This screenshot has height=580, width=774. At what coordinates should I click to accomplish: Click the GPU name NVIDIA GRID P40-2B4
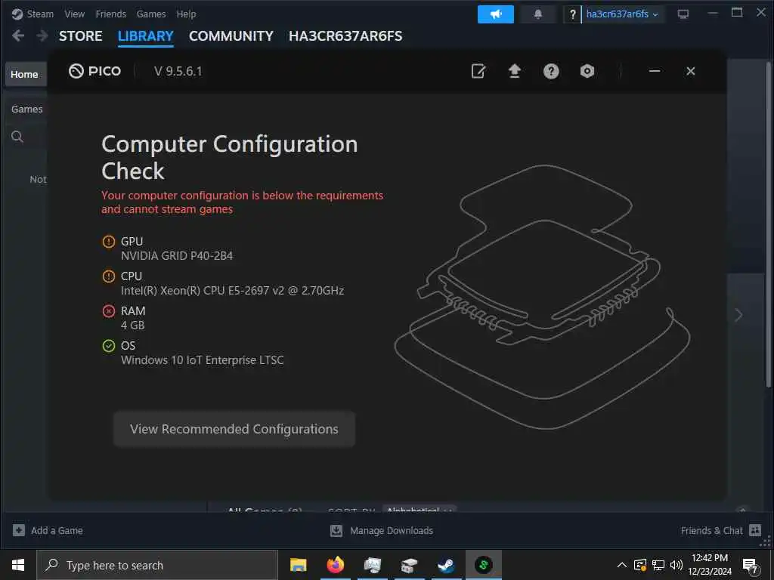(177, 256)
